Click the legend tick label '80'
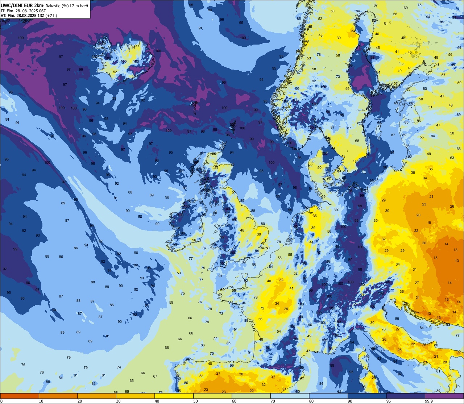 click(x=311, y=401)
